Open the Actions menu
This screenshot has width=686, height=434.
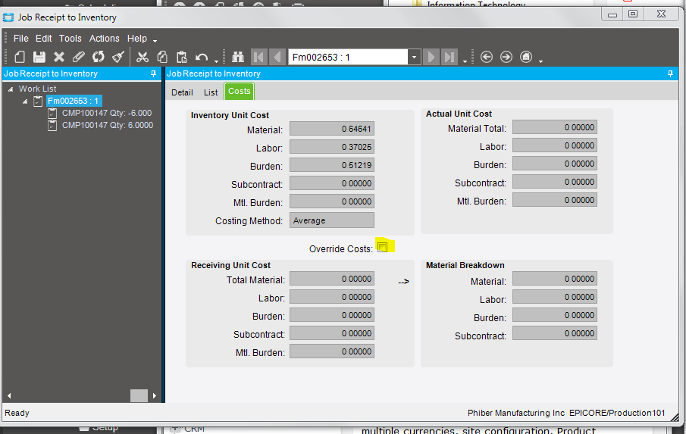(x=105, y=39)
